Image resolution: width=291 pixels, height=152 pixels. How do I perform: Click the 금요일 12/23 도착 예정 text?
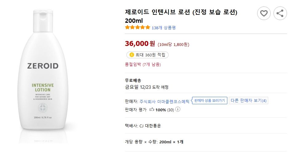coord(147,87)
